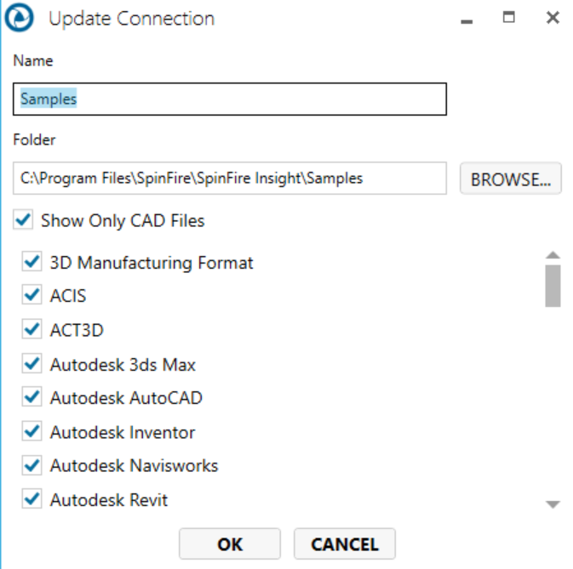Uncheck Autodesk Inventor in the list
The width and height of the screenshot is (573, 569).
point(32,432)
